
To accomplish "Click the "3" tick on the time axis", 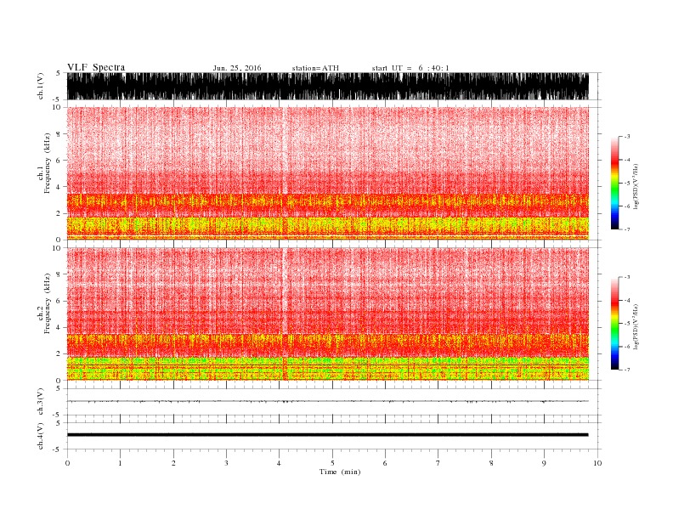I will 226,463.
